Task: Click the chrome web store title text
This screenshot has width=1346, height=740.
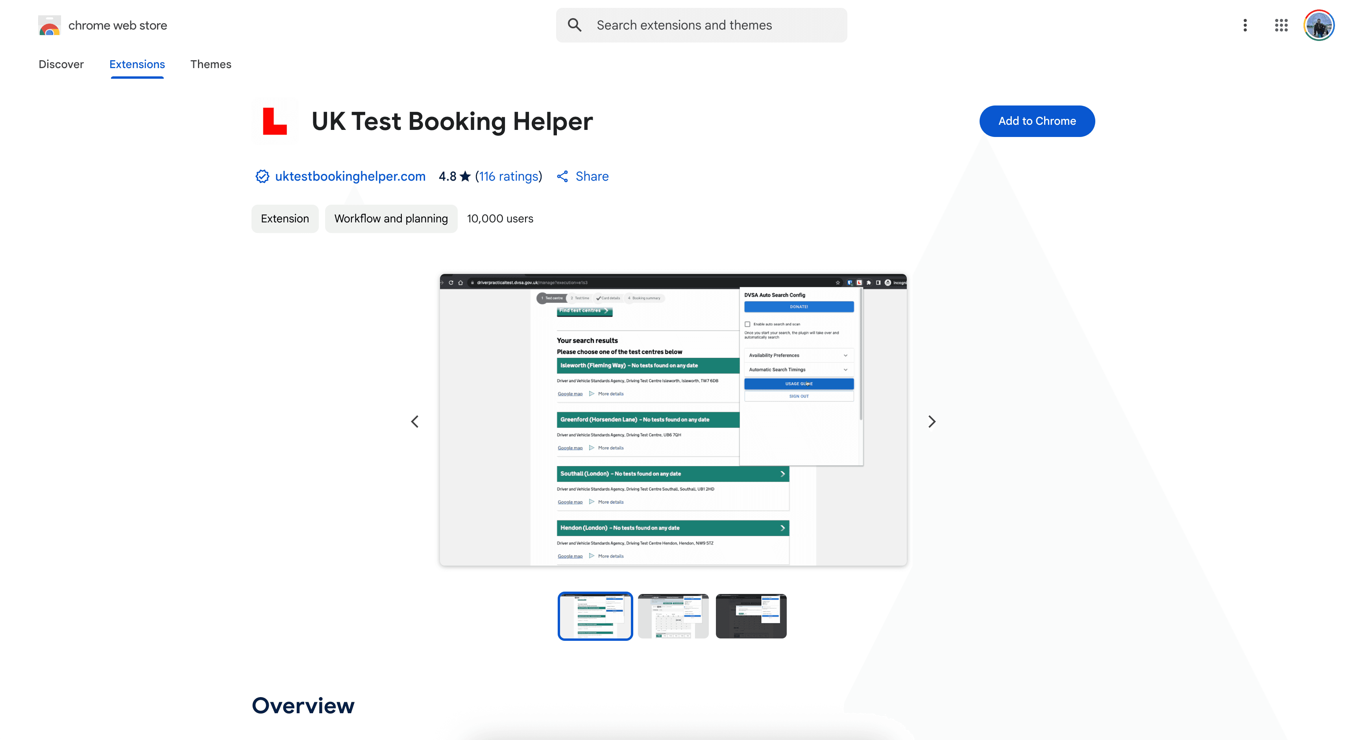Action: 118,25
